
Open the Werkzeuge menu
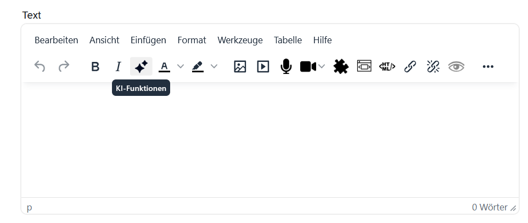point(240,40)
